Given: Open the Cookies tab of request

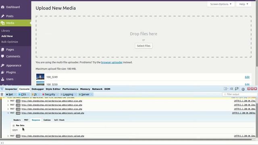Looking at the screenshot, I should point(47,120).
